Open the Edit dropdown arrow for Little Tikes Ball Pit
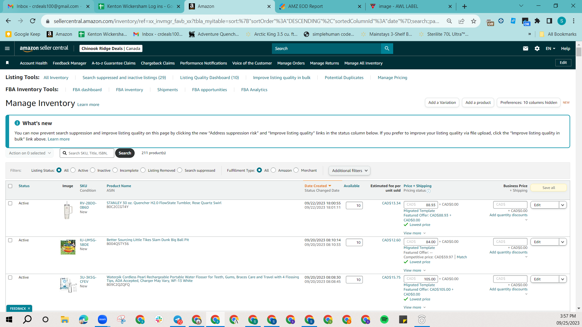The image size is (582, 327). point(563,242)
